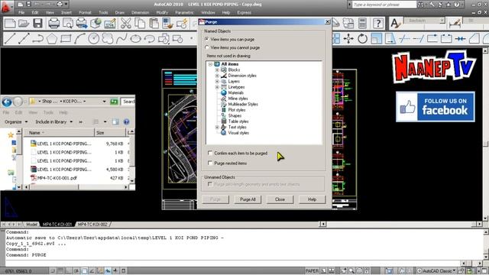Open Include in library dropdown
Screen dimensions: 489x275
pos(54,122)
